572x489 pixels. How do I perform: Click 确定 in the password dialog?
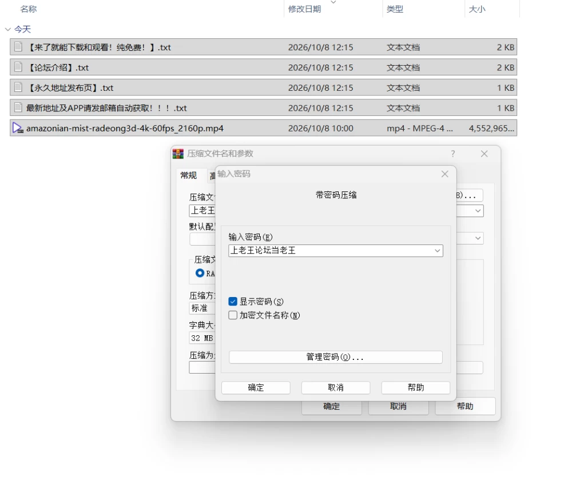click(256, 387)
